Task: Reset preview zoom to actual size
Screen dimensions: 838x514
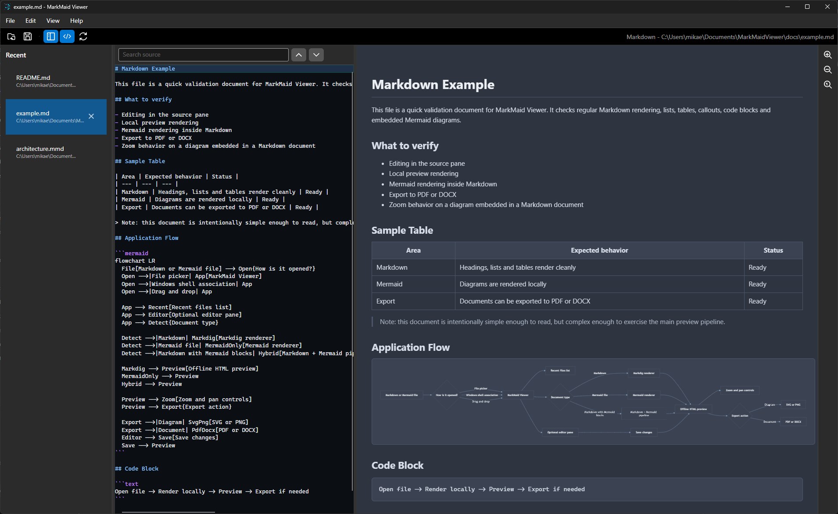Action: click(827, 85)
